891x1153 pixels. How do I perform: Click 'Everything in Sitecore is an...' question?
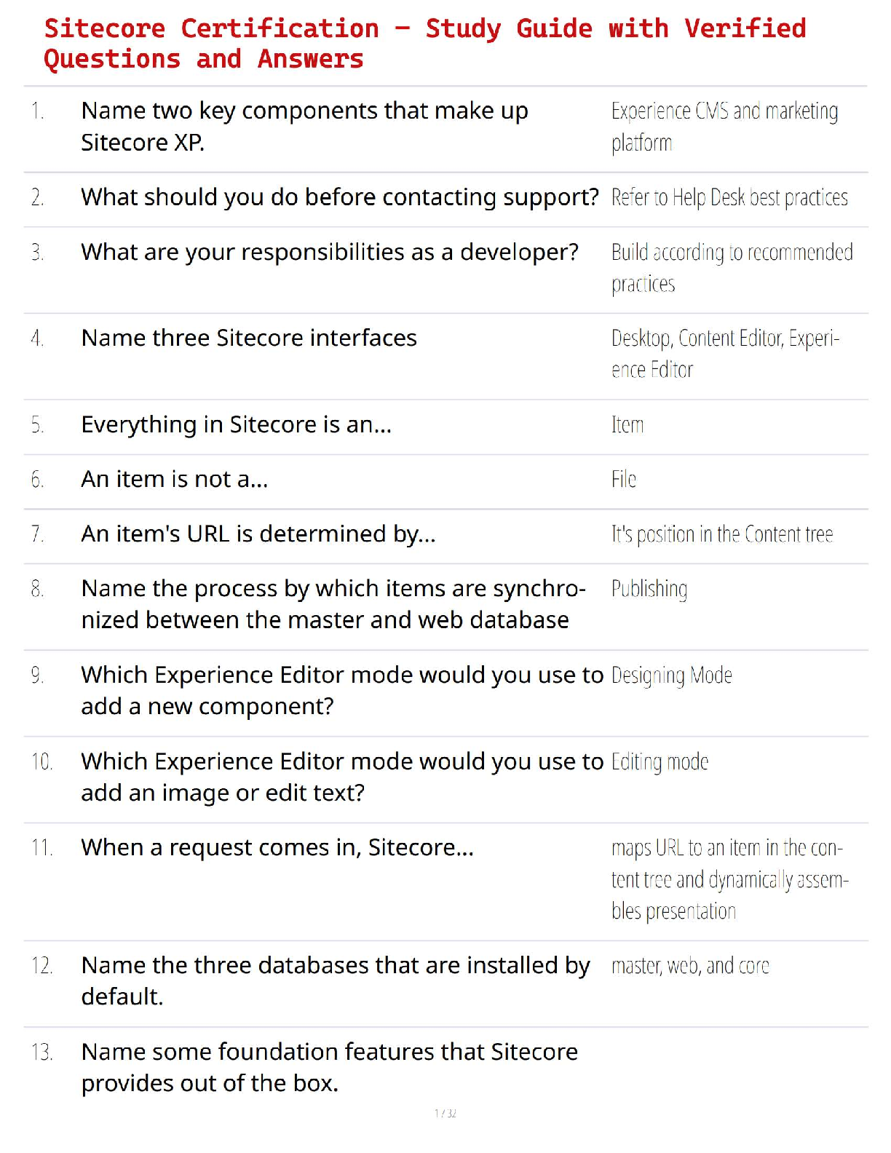(x=236, y=424)
